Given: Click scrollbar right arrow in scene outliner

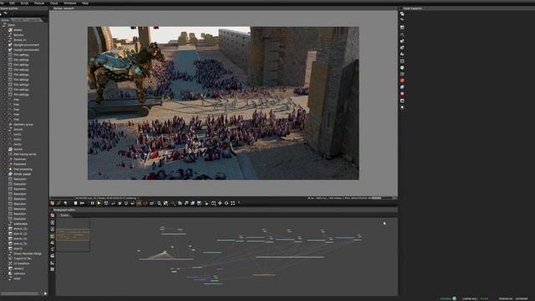Looking at the screenshot, I should 45,293.
